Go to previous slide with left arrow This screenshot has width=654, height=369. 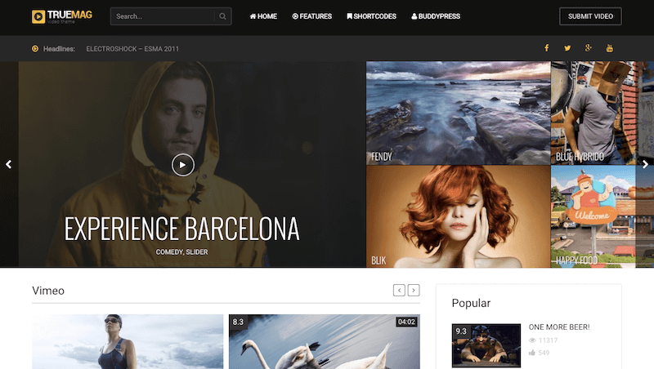(x=9, y=164)
